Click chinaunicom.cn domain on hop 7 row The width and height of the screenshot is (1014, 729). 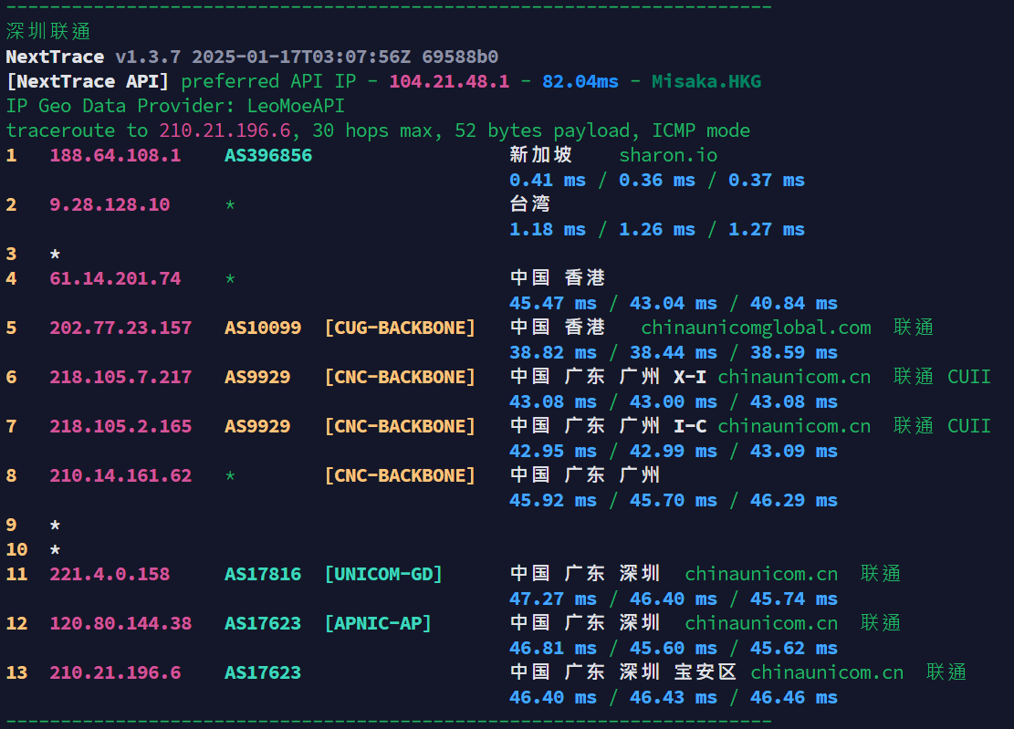[794, 427]
